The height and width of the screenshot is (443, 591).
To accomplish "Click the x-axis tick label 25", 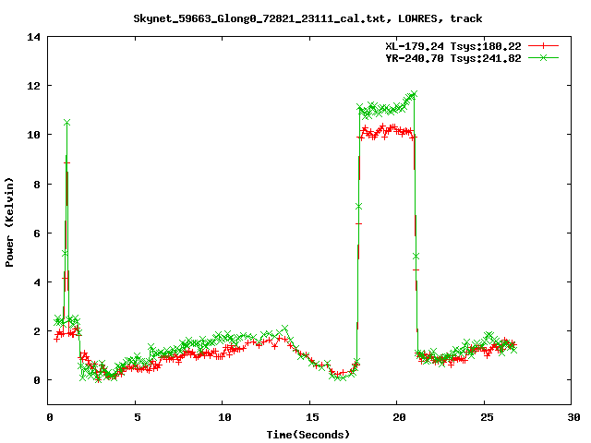I will (487, 417).
